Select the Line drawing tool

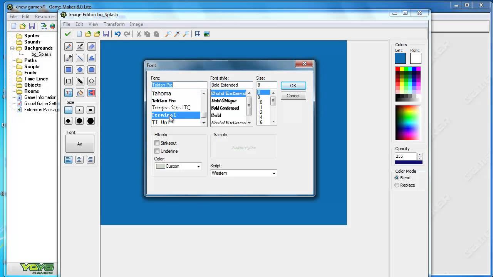pos(80,58)
